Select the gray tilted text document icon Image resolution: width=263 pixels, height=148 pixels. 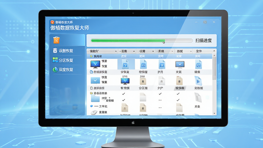pos(198,97)
